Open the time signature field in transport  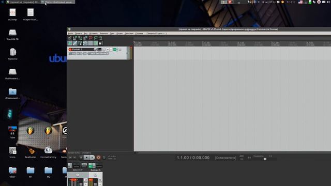[x=249, y=158]
